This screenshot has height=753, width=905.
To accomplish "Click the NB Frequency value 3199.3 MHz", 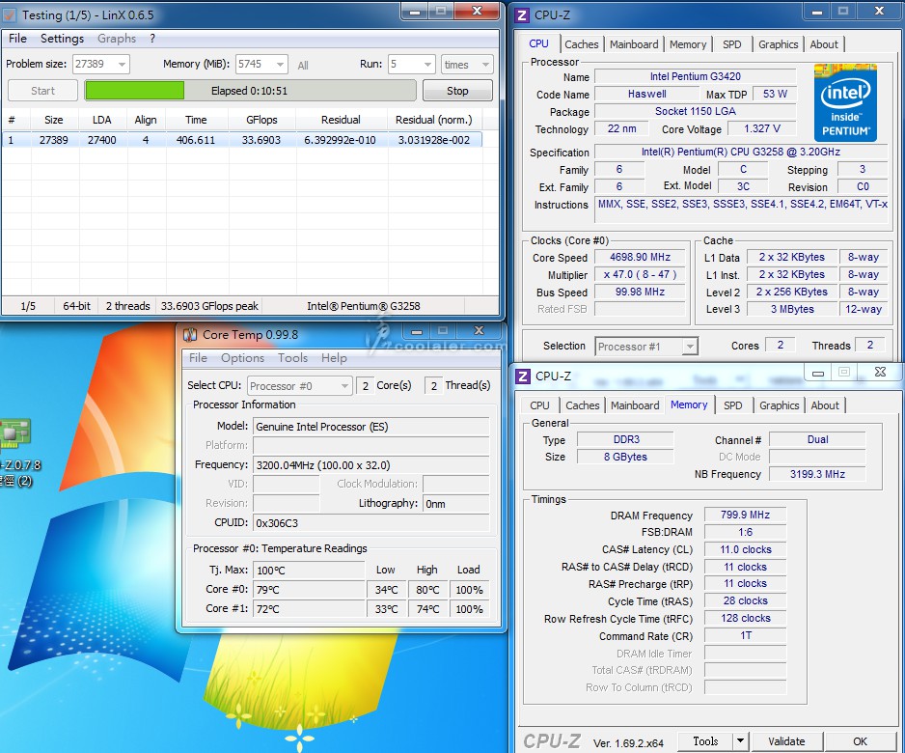I will tap(817, 474).
